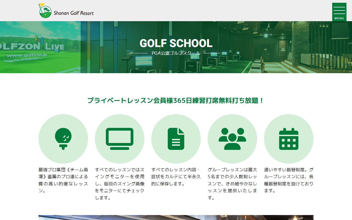352x220 pixels.
Task: Open the green MENU hamburger button
Action: pyautogui.click(x=339, y=12)
